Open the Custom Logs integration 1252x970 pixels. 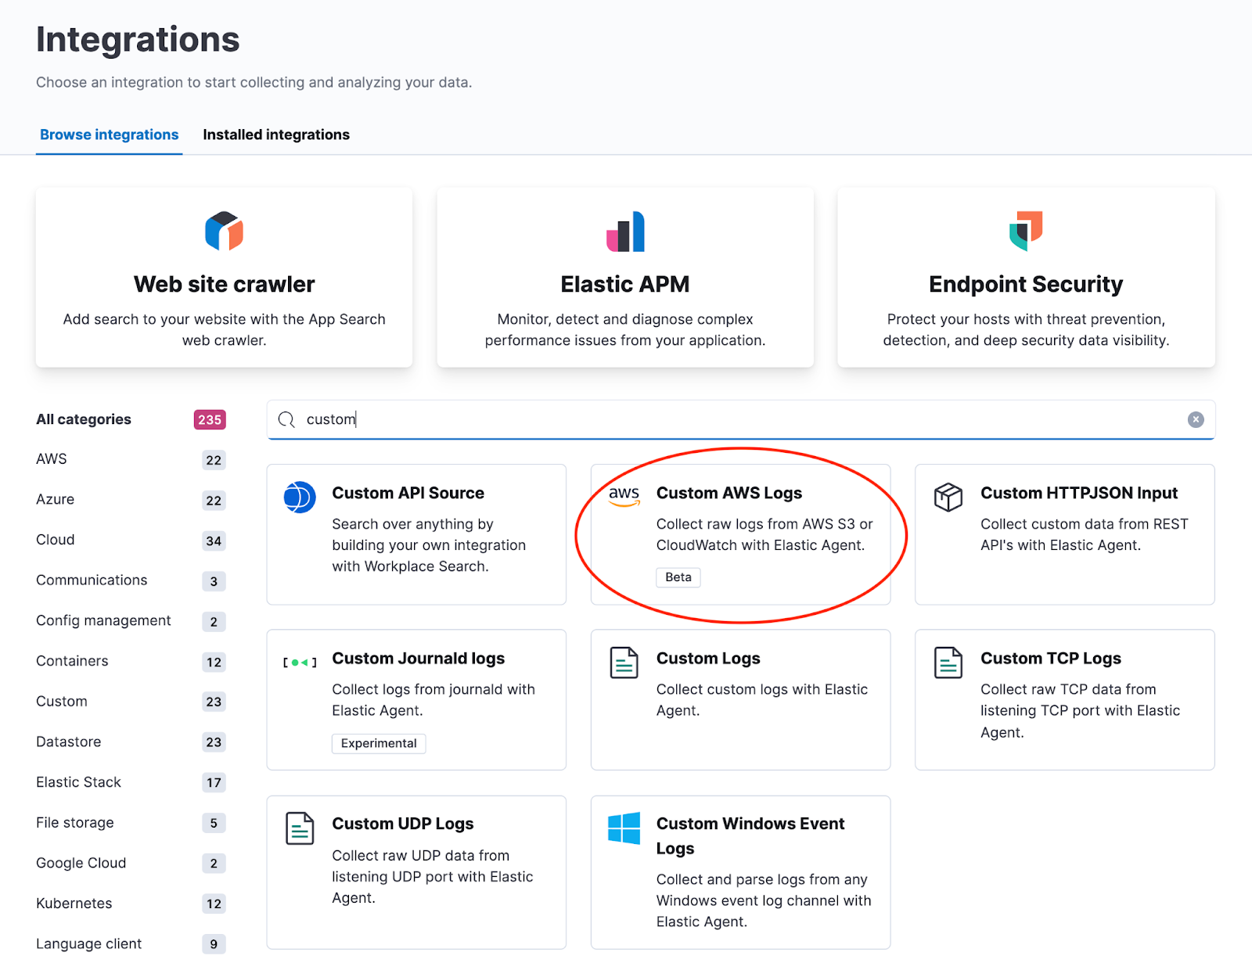pos(707,658)
